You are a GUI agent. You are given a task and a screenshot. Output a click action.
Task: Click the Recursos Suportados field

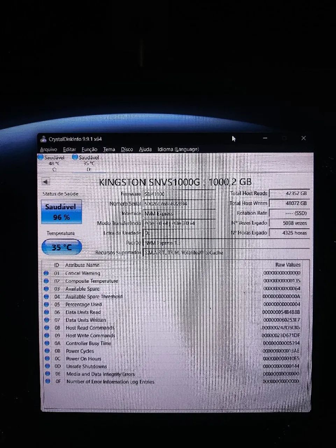[x=226, y=253]
